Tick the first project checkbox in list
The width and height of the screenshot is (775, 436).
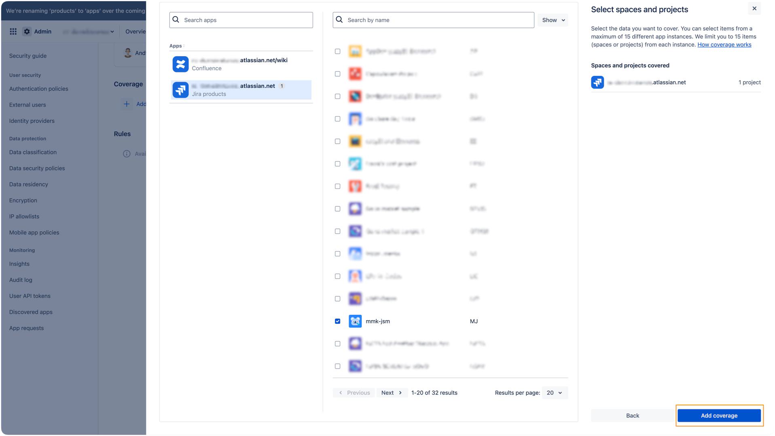pyautogui.click(x=337, y=51)
